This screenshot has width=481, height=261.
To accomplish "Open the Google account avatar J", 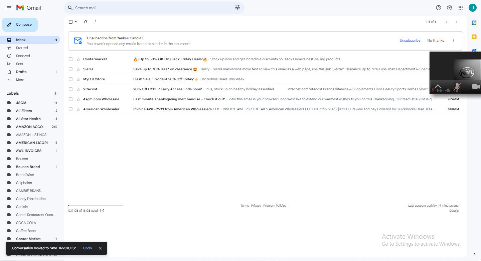I will 472,8.
